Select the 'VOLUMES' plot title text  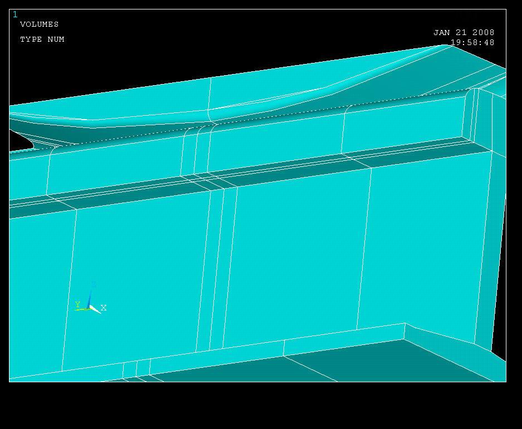click(x=40, y=24)
